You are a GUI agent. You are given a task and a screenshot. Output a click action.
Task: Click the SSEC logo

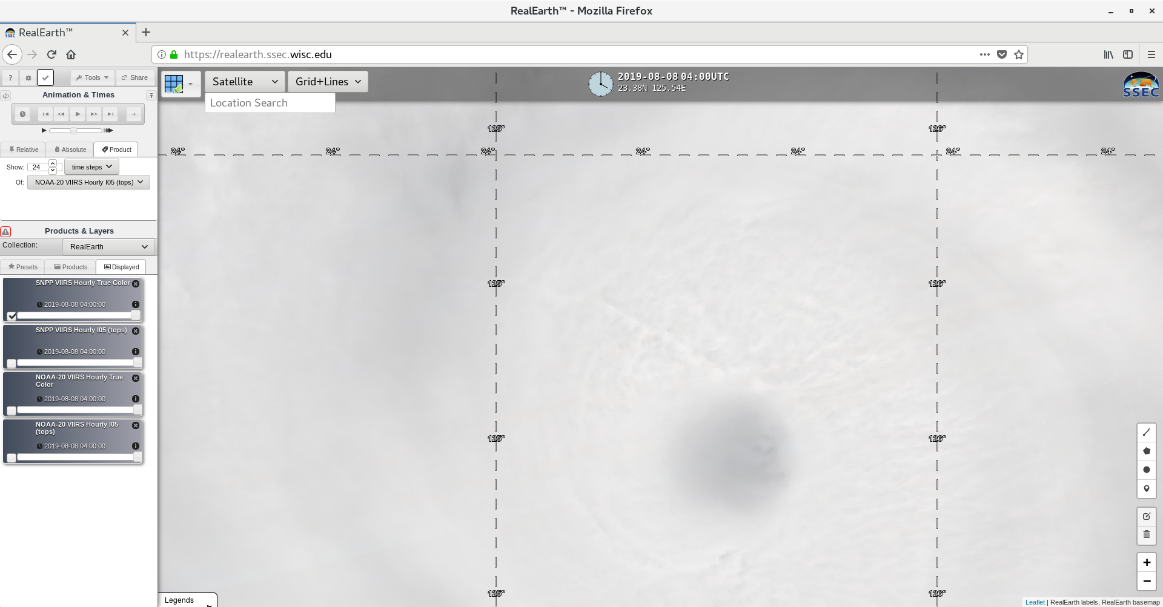(1141, 85)
